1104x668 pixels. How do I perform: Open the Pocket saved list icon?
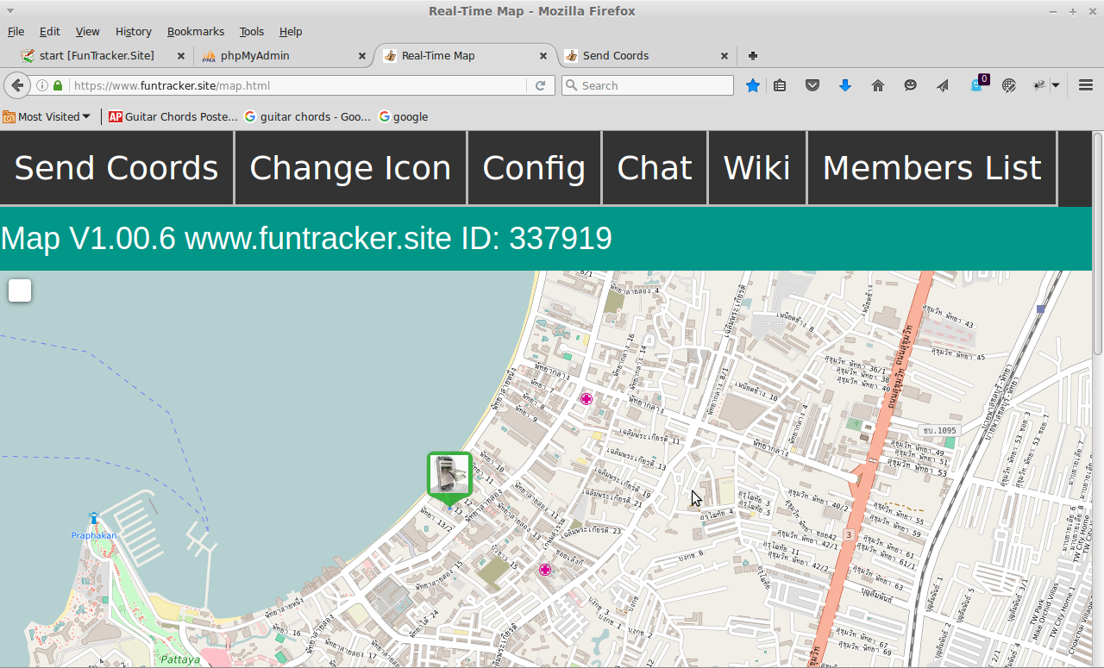tap(812, 85)
